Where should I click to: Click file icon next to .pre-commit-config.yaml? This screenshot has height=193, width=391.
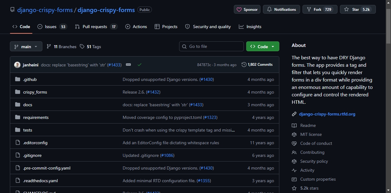(18, 168)
